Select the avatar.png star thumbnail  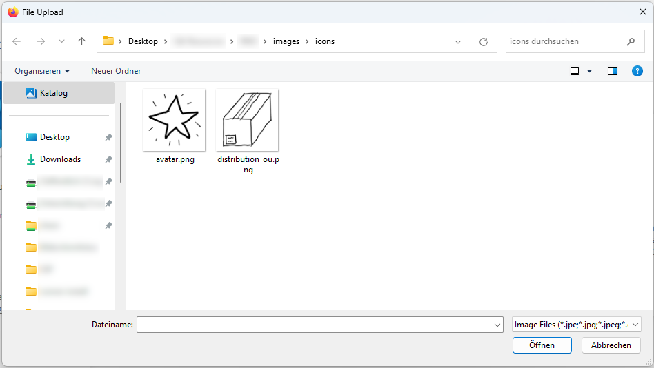point(174,120)
